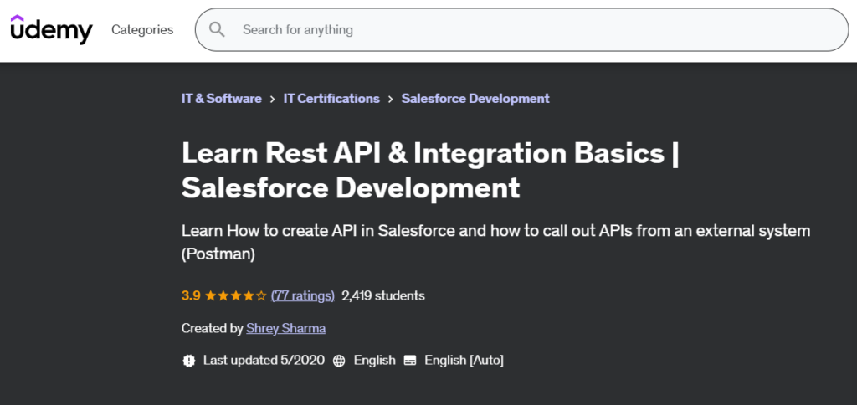
Task: Click the 'English [Auto]' captions text
Action: (464, 360)
